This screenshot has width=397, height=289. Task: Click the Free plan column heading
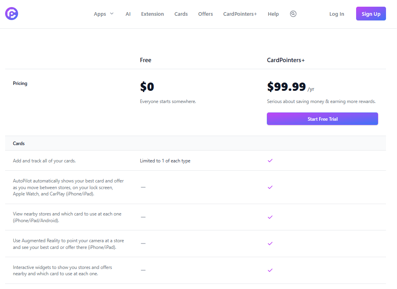pos(145,60)
